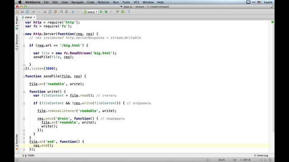Screen dimensions: 289x162
Task: Collapse the new http.Server code block
Action: (x=24, y=34)
